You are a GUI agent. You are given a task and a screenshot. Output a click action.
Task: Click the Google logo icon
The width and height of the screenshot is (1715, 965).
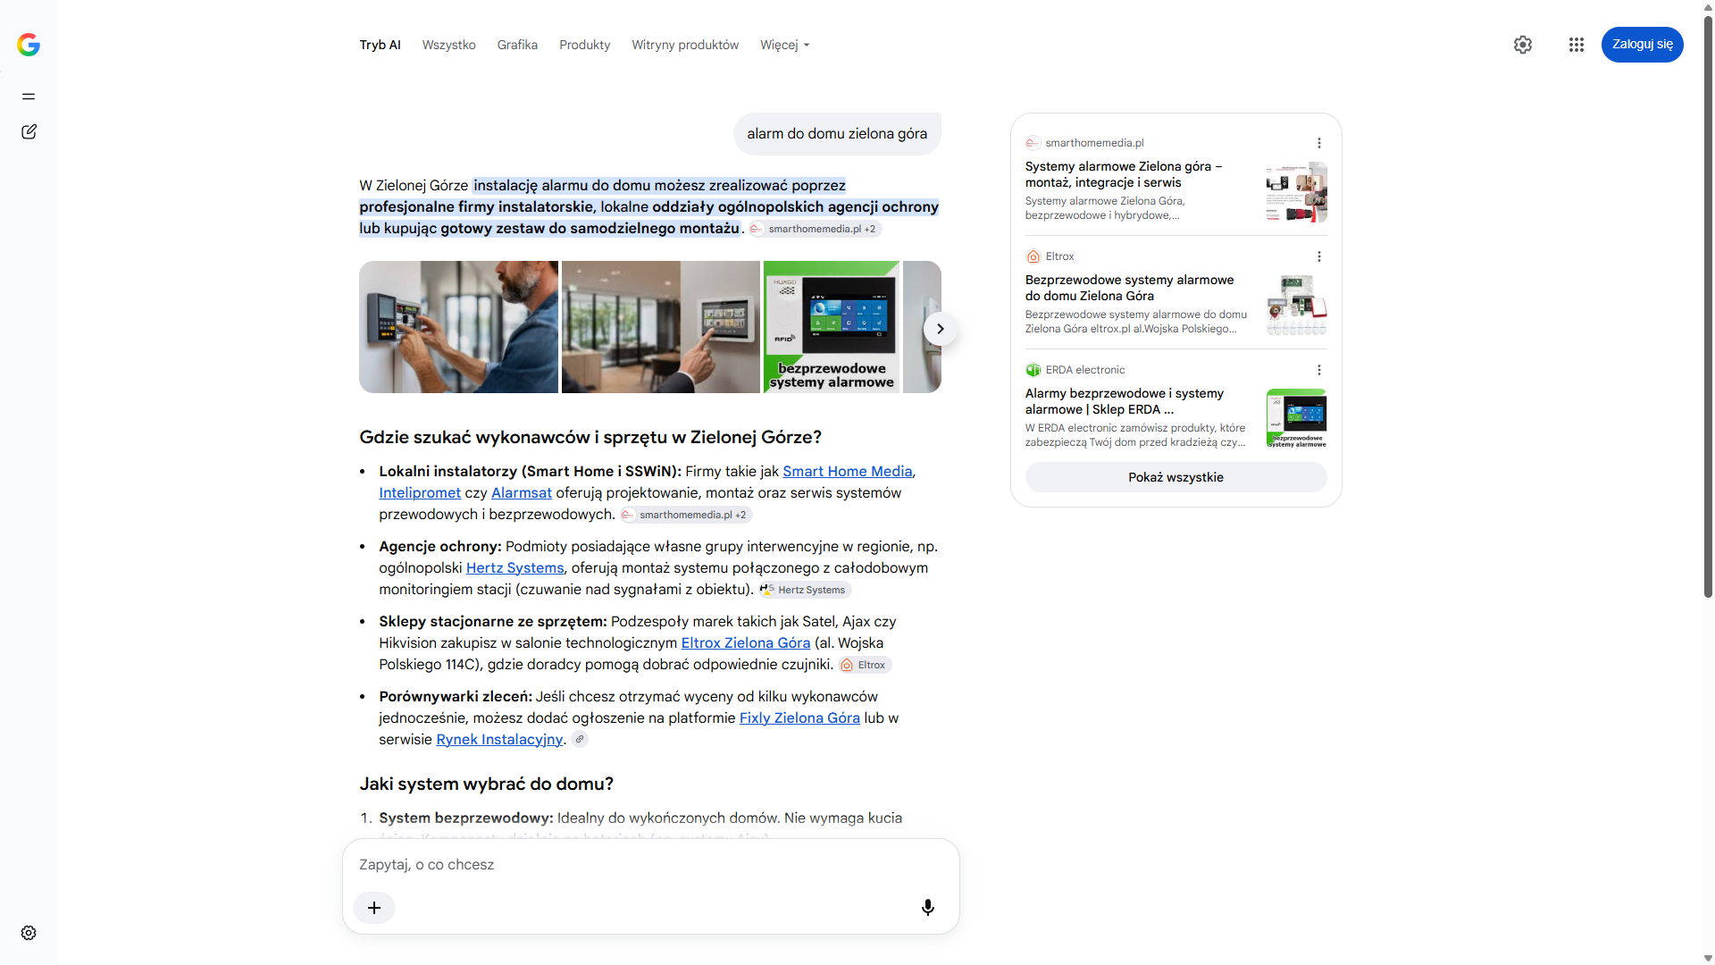(29, 45)
